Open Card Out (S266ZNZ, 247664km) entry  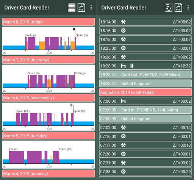[145, 75]
